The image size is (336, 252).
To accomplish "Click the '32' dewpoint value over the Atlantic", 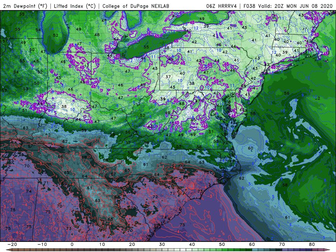I will (318, 98).
